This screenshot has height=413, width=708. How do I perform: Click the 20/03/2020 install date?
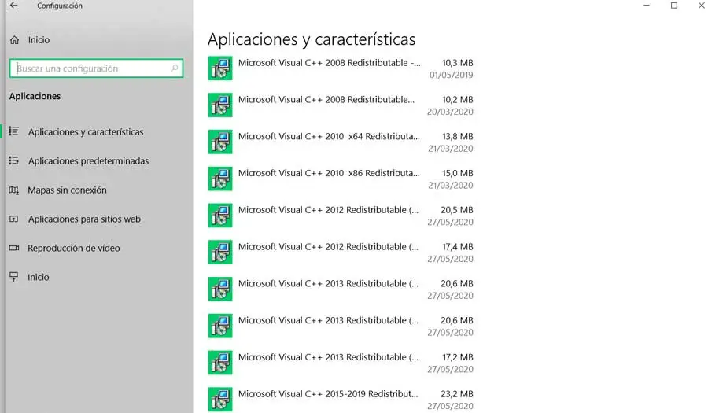450,112
